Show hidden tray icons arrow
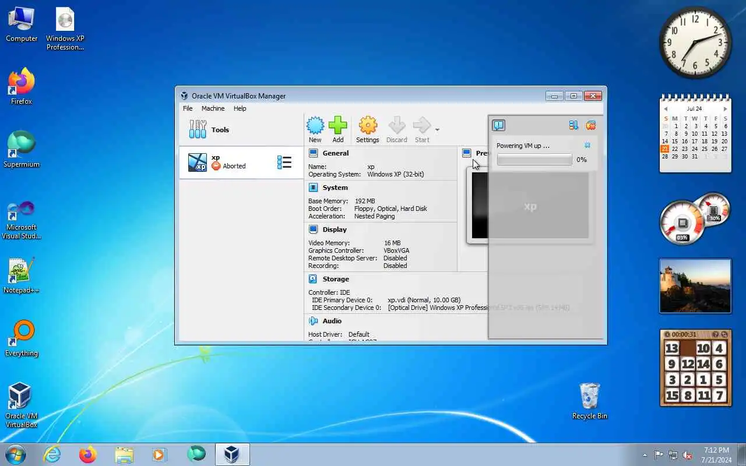The image size is (746, 466). click(x=645, y=455)
